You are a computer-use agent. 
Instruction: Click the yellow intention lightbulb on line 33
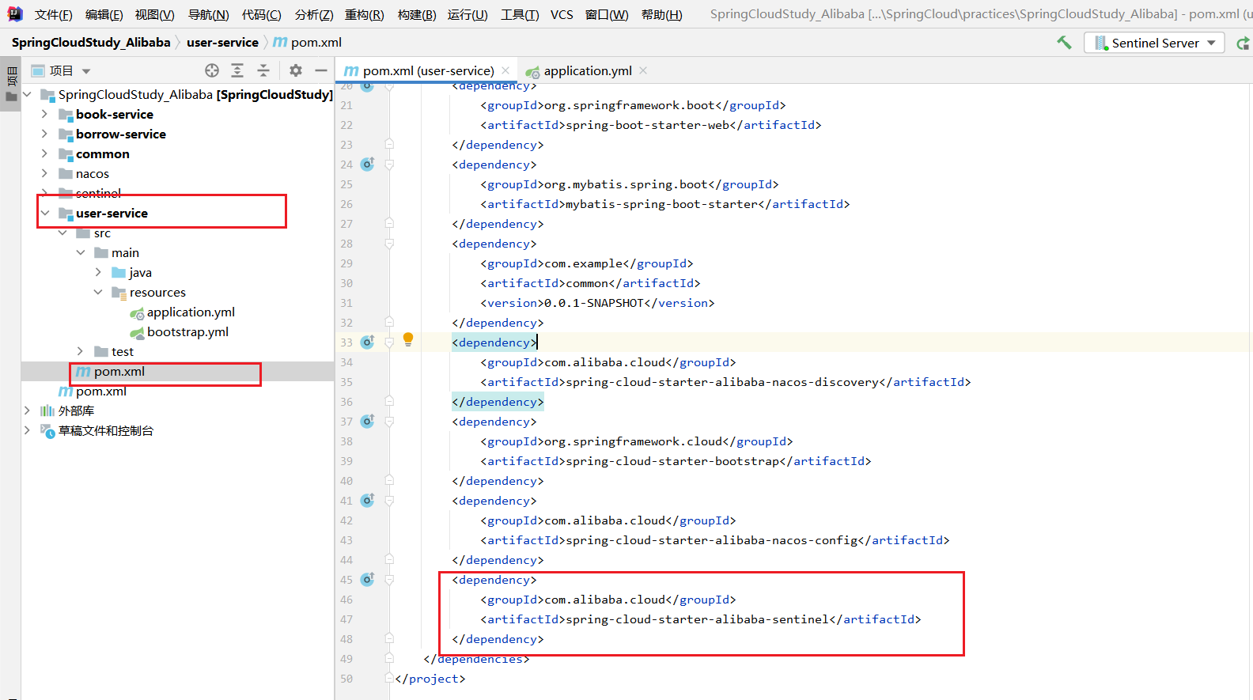(408, 339)
